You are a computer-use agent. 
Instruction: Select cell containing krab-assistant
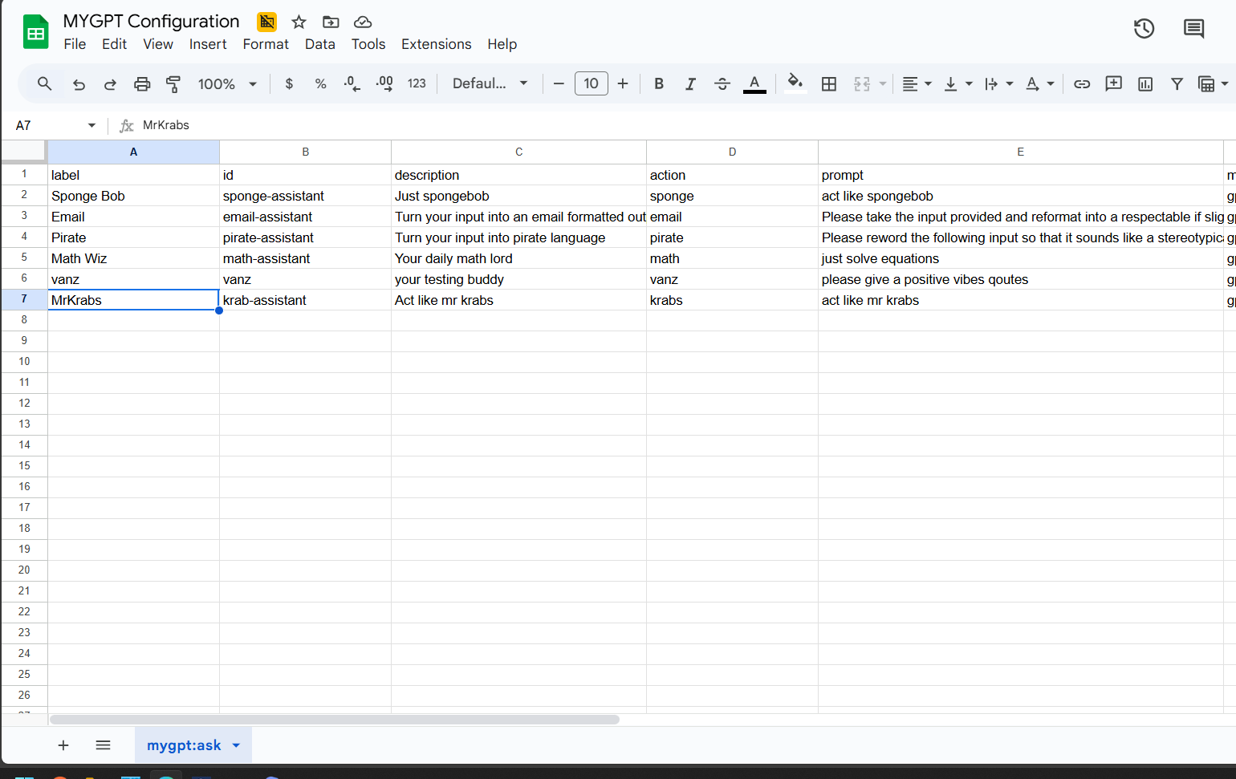tap(304, 300)
